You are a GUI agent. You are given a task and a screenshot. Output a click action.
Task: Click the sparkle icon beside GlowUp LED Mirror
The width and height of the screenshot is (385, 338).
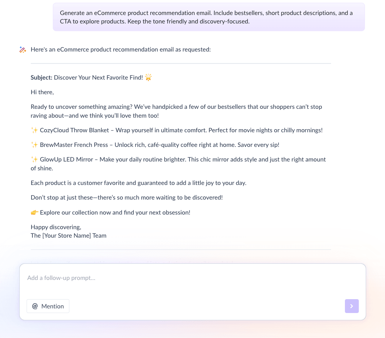(34, 159)
